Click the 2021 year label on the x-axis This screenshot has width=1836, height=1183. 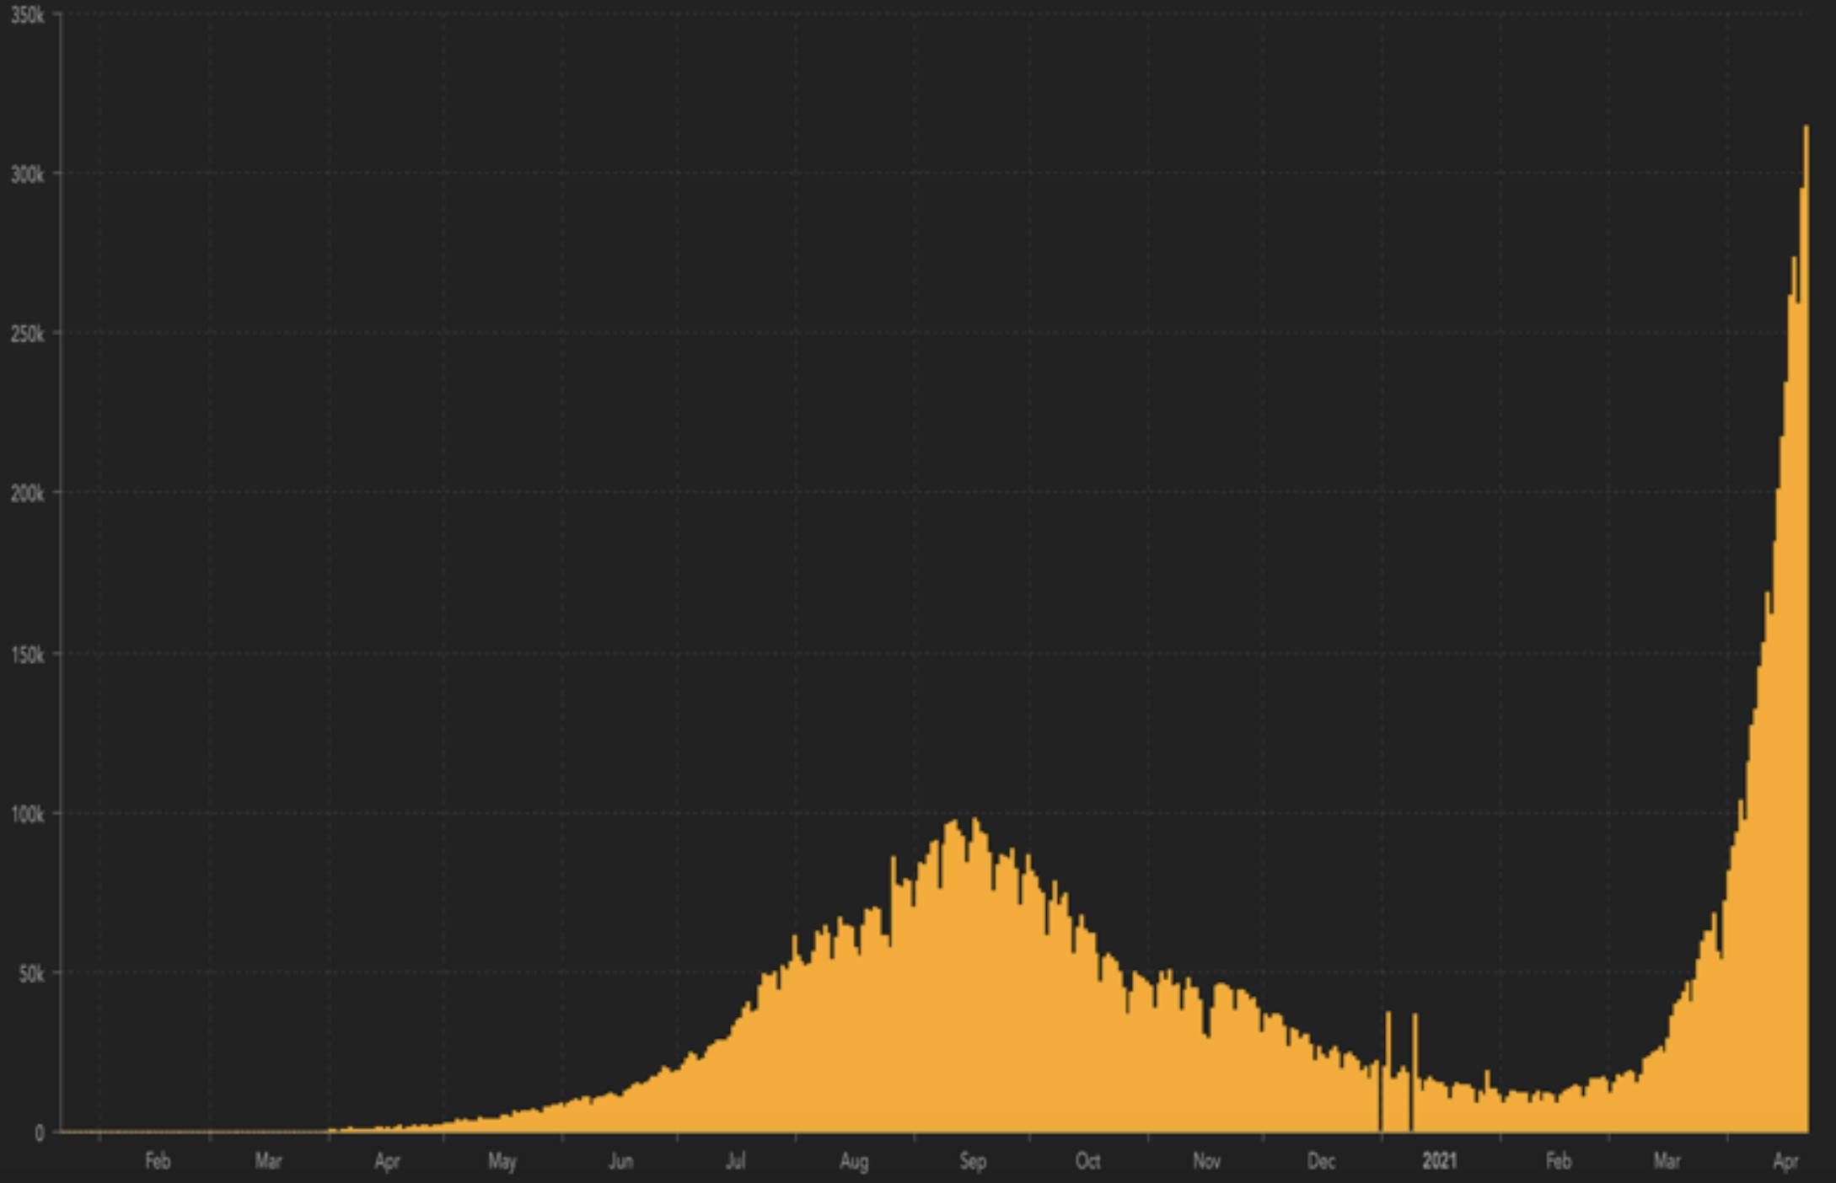point(1438,1161)
